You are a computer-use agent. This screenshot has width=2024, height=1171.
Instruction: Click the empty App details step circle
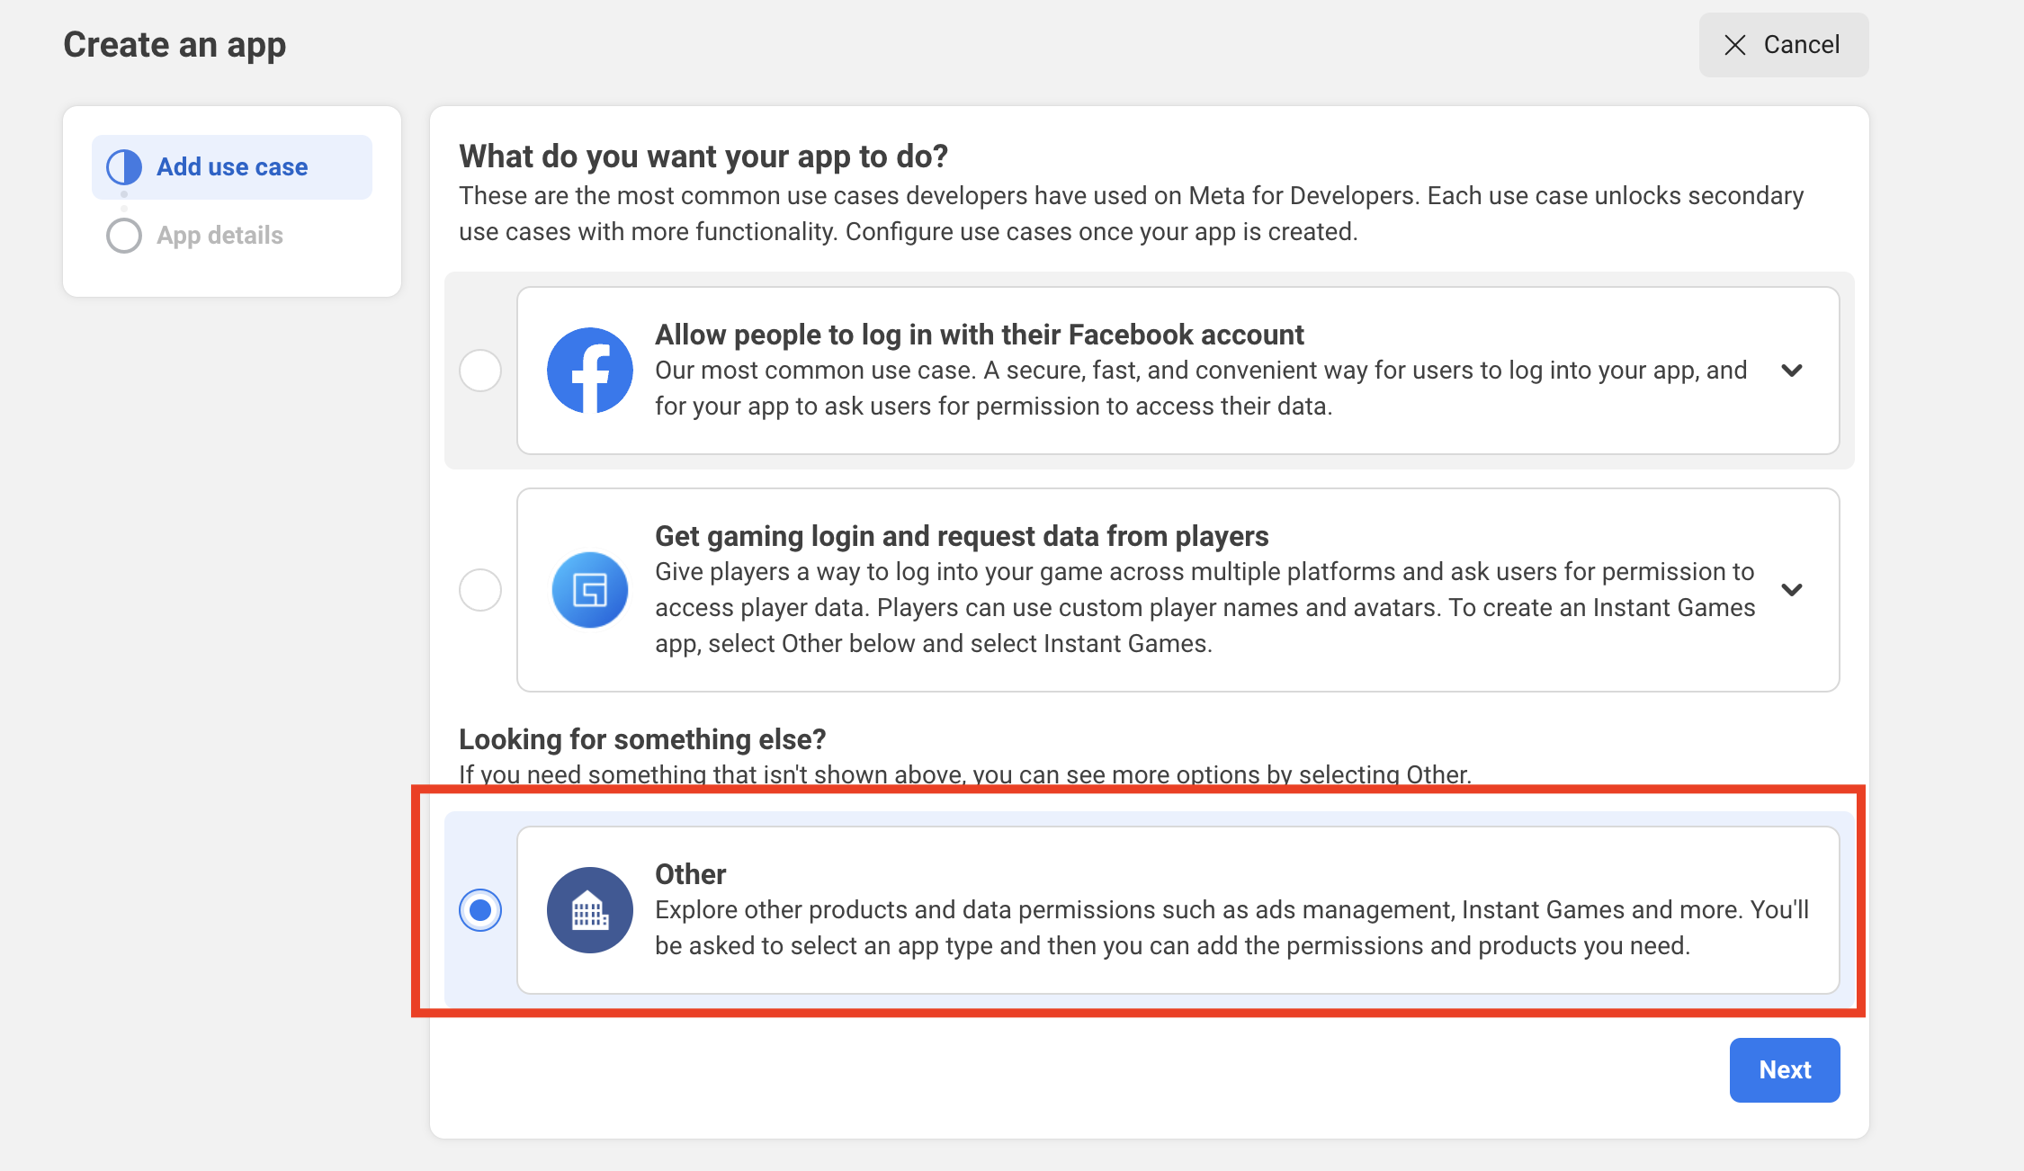[124, 236]
